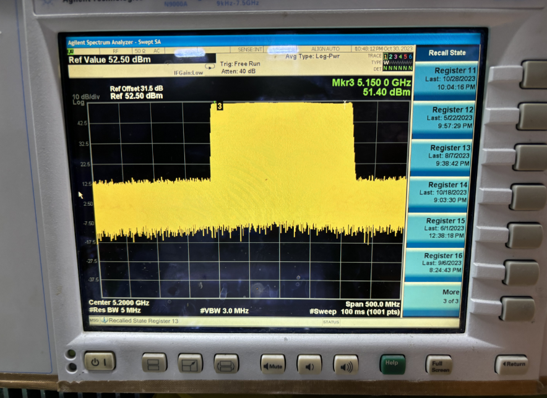Viewport: 547px width, 398px height.
Task: Select marker 3 on the trace
Action: click(x=220, y=106)
